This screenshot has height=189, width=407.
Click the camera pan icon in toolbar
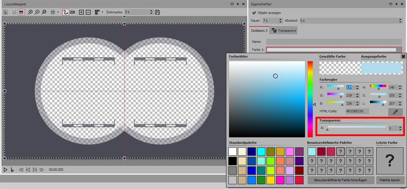pyautogui.click(x=72, y=12)
